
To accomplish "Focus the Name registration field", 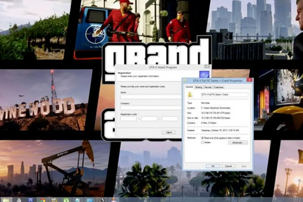I will [x=151, y=97].
